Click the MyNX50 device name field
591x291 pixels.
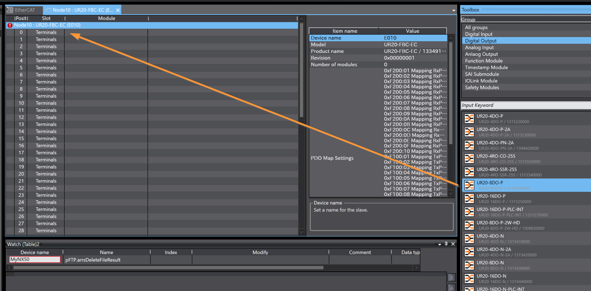click(35, 259)
